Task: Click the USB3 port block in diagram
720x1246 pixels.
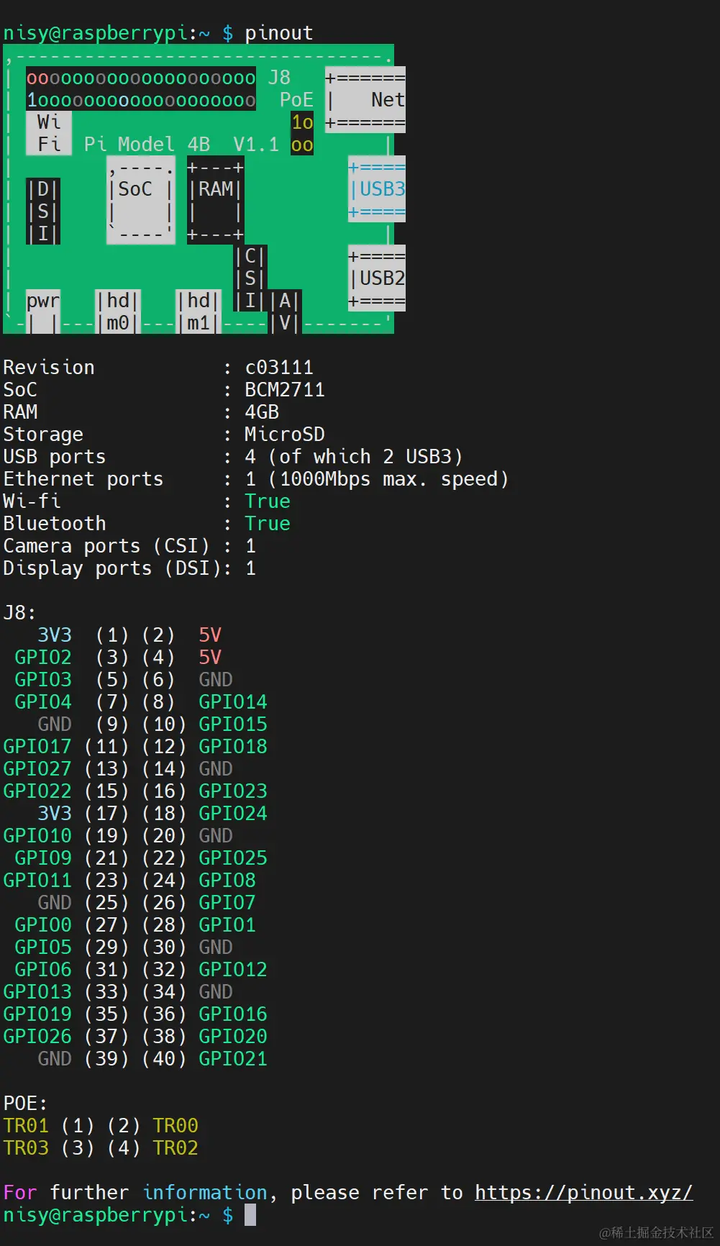Action: [x=377, y=189]
